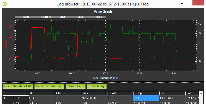
Task: Click the row arrow indicator beside 3113
Action: point(5,98)
